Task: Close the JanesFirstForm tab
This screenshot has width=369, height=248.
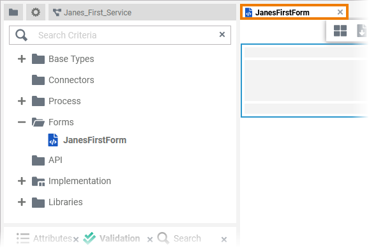Action: click(x=340, y=12)
